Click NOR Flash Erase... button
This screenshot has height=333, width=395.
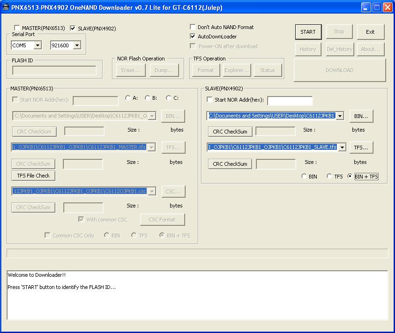pyautogui.click(x=131, y=70)
